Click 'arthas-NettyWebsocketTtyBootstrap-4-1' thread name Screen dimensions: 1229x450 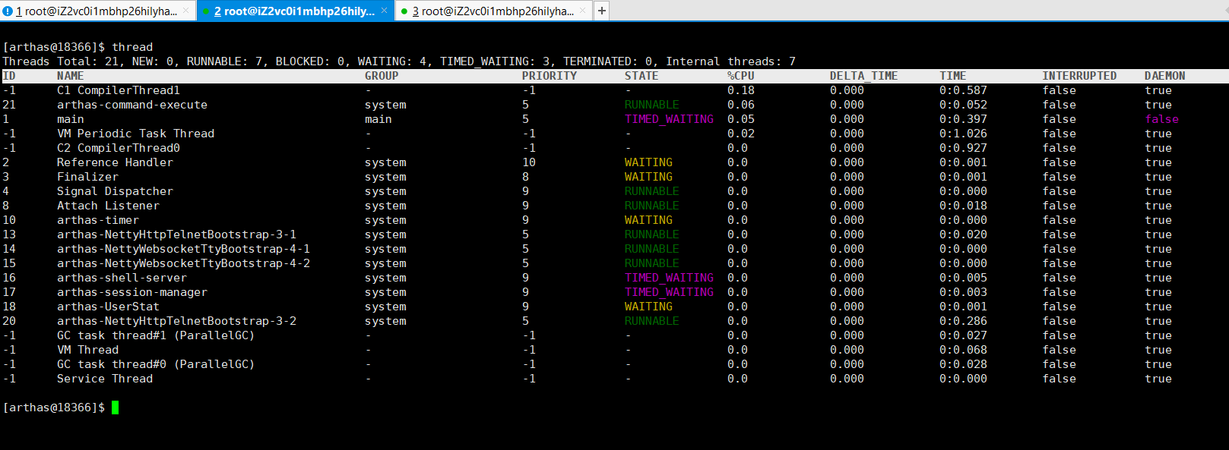click(x=183, y=249)
